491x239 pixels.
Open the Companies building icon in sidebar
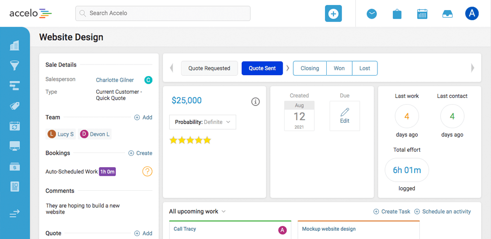point(14,45)
